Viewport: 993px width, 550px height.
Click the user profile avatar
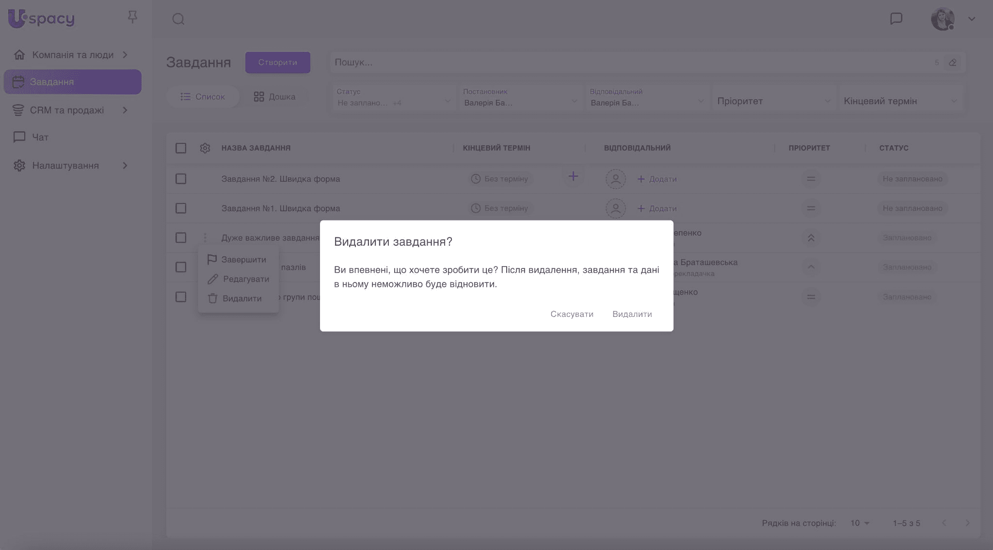(943, 19)
